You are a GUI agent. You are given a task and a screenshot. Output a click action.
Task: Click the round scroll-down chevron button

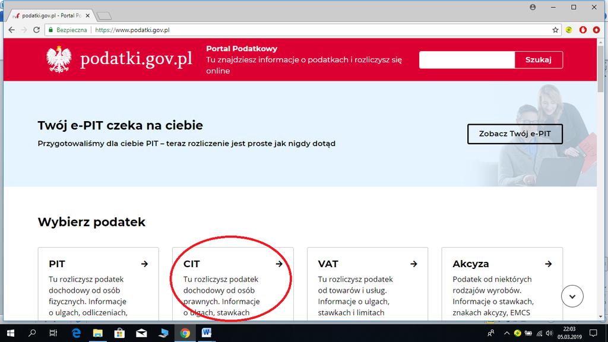(572, 296)
